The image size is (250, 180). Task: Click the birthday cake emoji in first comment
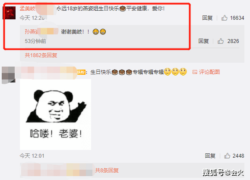(x=123, y=9)
